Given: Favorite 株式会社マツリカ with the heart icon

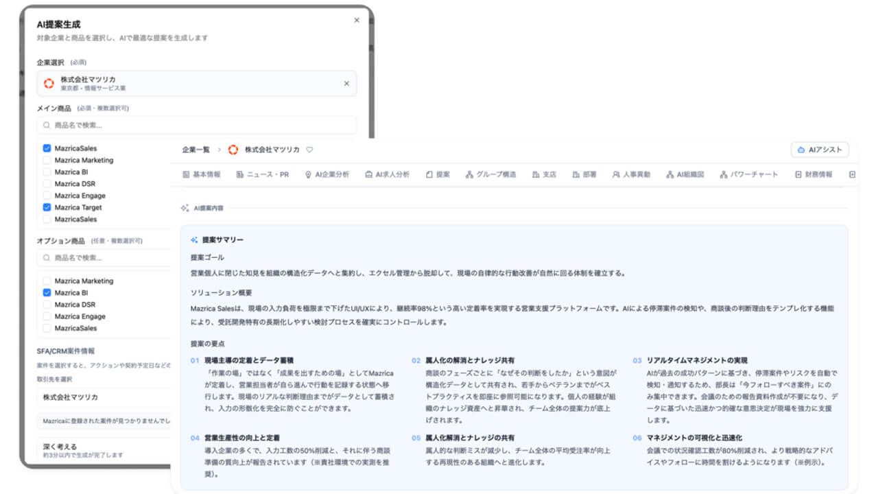Looking at the screenshot, I should pyautogui.click(x=309, y=150).
